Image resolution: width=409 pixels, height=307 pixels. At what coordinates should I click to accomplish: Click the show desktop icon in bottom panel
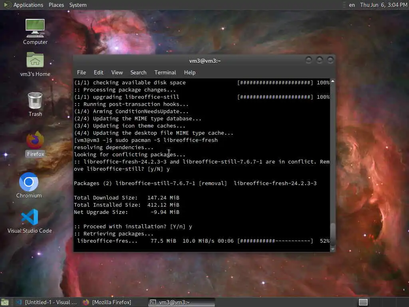(5, 302)
